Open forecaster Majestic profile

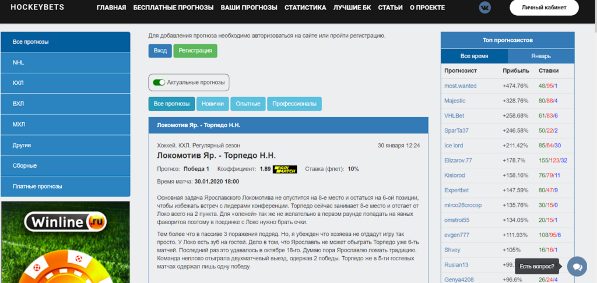[455, 101]
